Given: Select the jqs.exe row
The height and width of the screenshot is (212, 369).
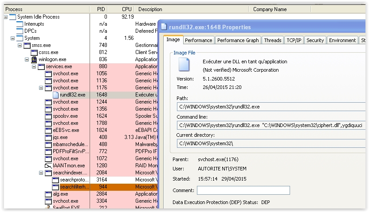Looking at the screenshot, I should [81, 137].
